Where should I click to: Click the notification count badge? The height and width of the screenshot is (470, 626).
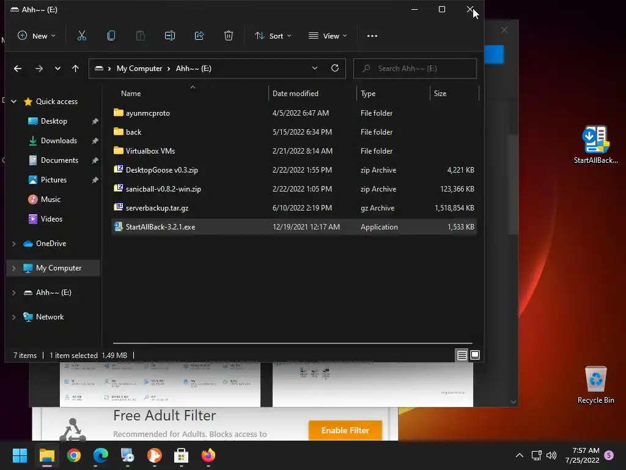click(x=609, y=455)
